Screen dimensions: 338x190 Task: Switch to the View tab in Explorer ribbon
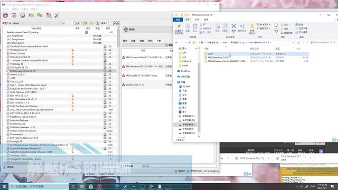click(206, 20)
